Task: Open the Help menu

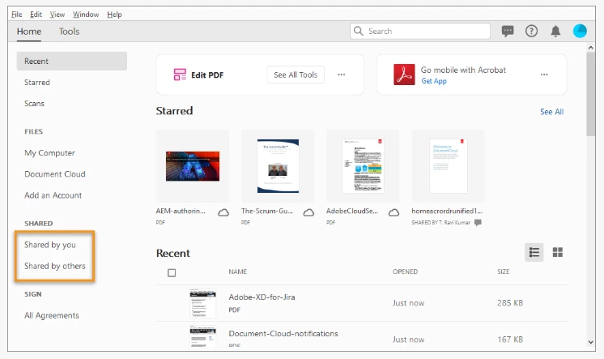Action: point(114,15)
